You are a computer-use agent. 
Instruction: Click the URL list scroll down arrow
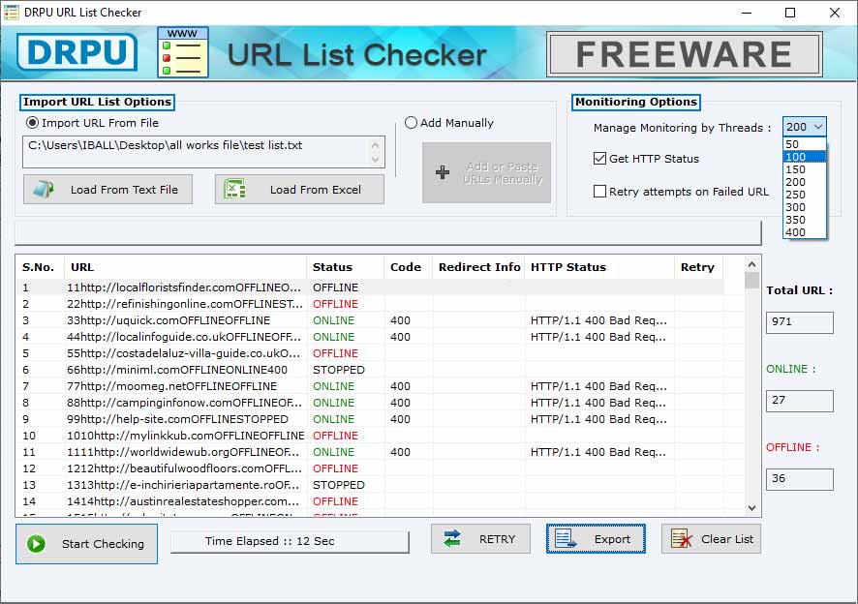[751, 508]
